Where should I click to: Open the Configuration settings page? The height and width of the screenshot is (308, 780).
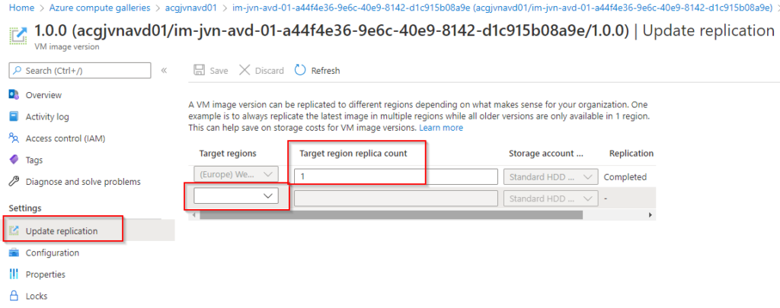52,252
